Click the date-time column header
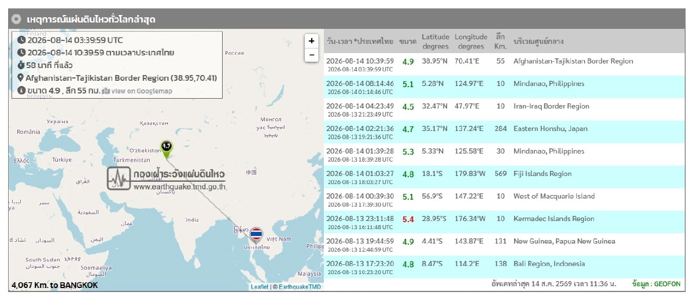Image resolution: width=694 pixels, height=303 pixels. tap(360, 42)
